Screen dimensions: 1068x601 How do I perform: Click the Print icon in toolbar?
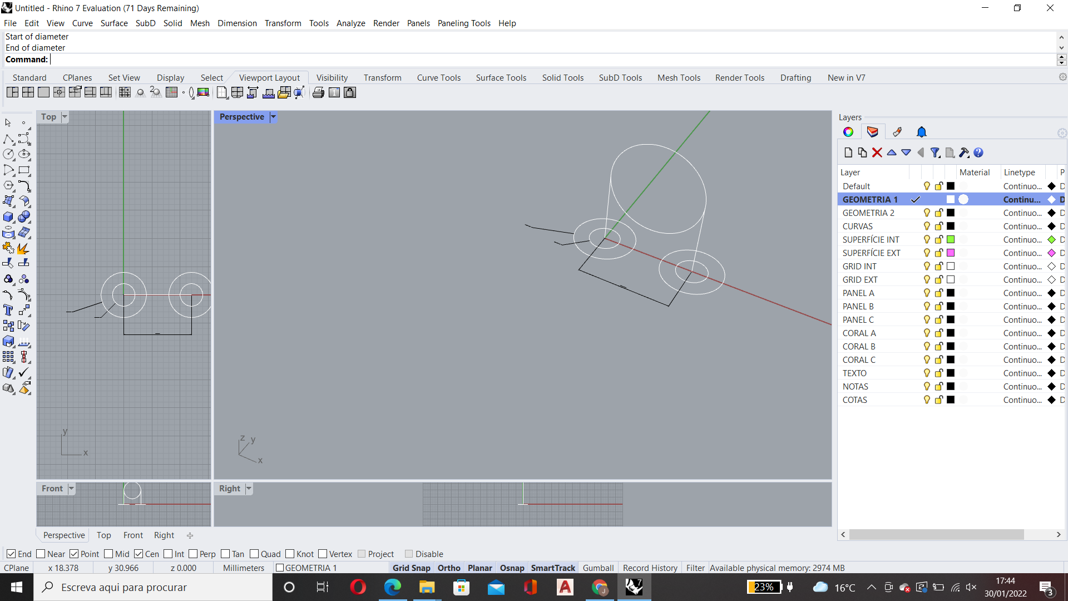[318, 92]
